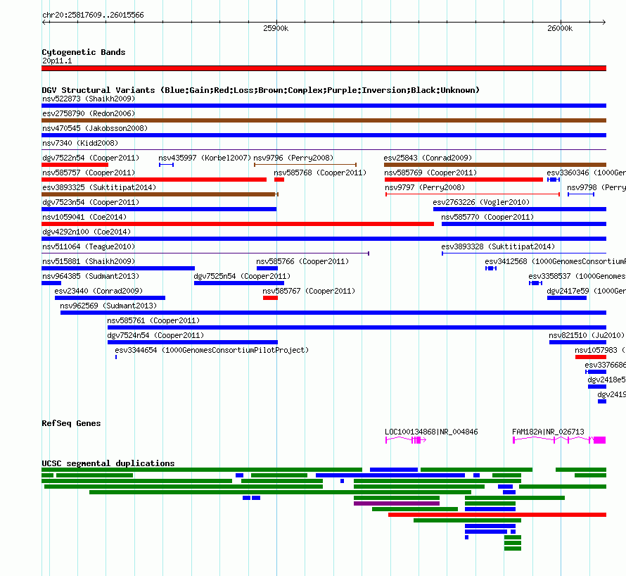Click the nsv515881 (Shaikh2009) label
626x576 pixels.
point(89,261)
